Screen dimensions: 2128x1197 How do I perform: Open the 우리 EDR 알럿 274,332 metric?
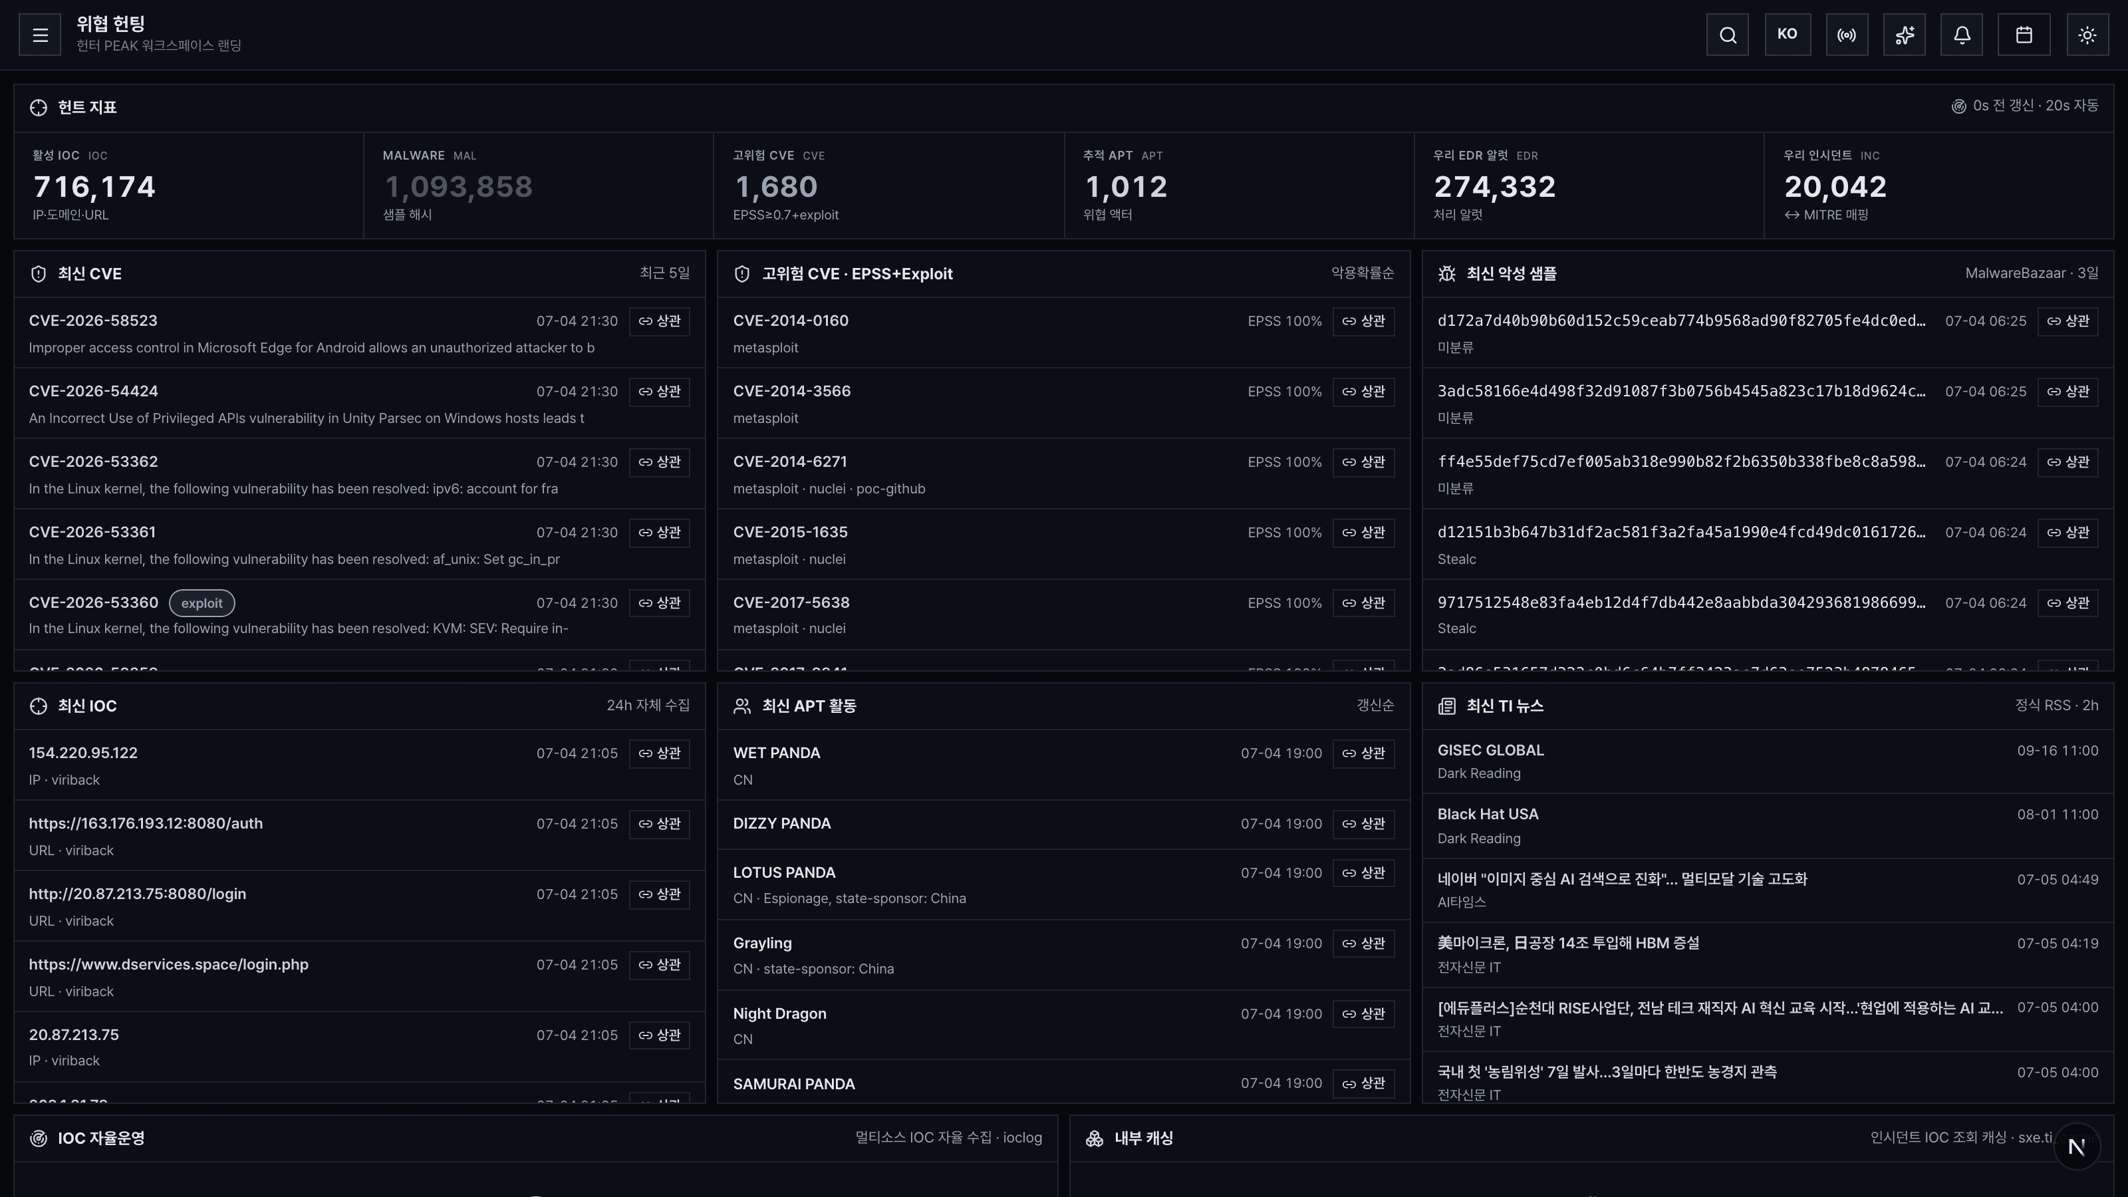[1589, 185]
